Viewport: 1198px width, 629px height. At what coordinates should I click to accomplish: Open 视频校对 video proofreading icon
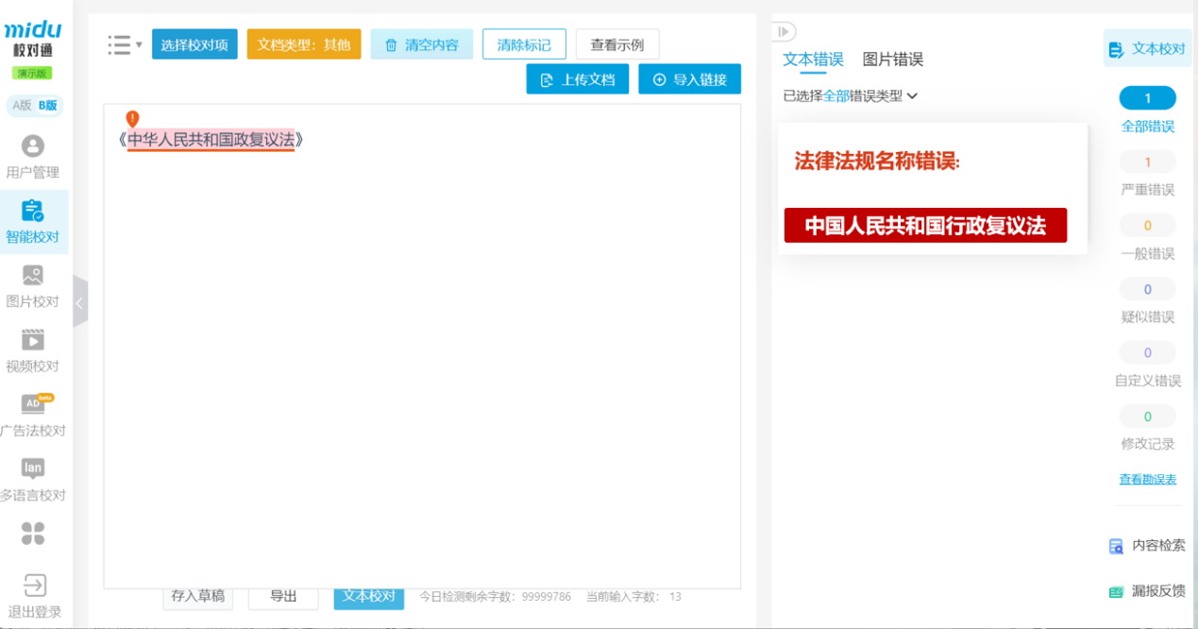pyautogui.click(x=33, y=340)
